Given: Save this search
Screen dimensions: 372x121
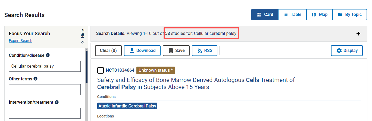Looking at the screenshot, I should [176, 51].
